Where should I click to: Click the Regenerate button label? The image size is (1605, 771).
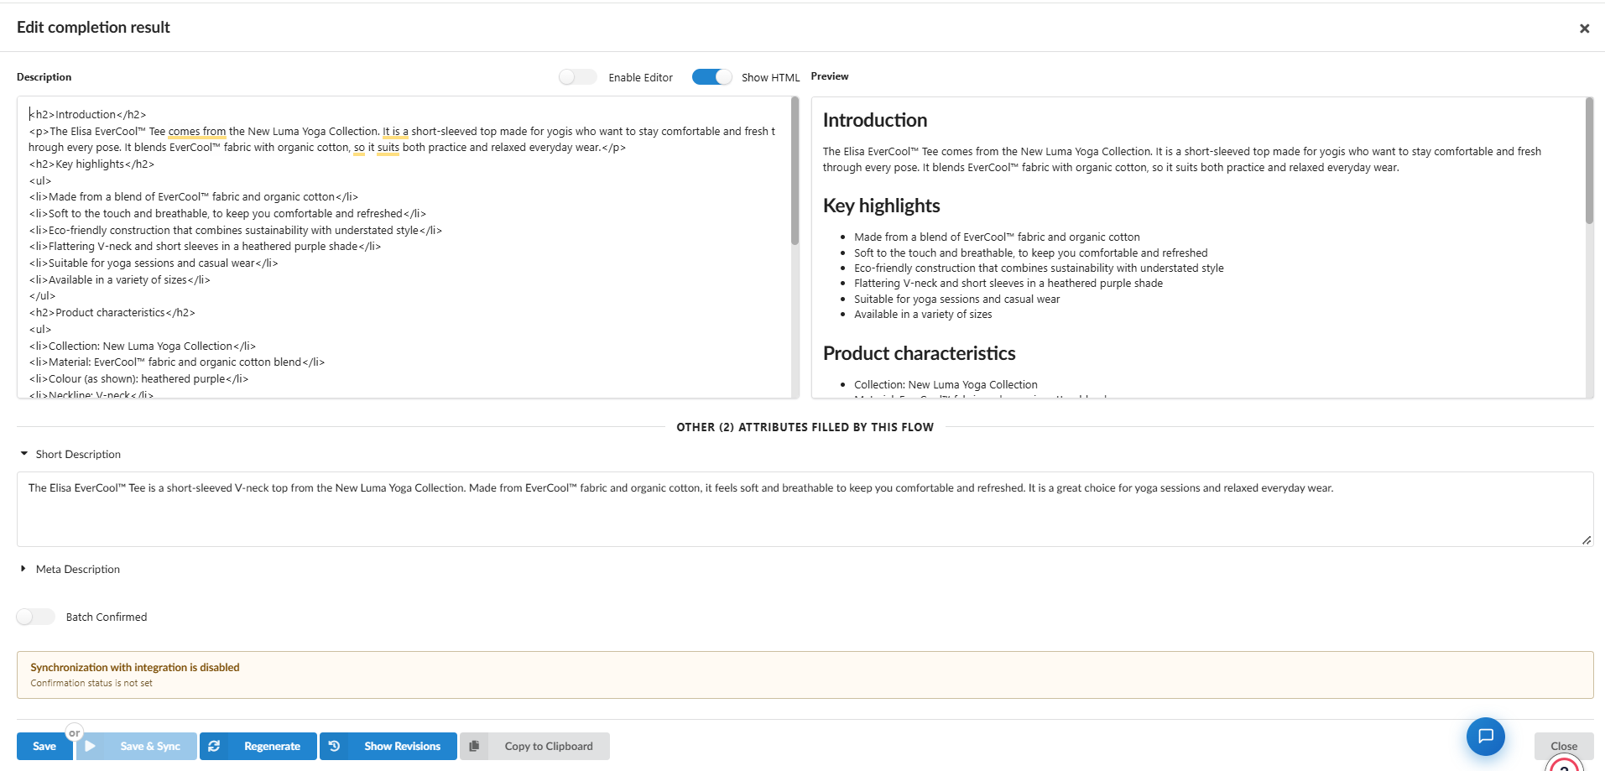point(272,746)
